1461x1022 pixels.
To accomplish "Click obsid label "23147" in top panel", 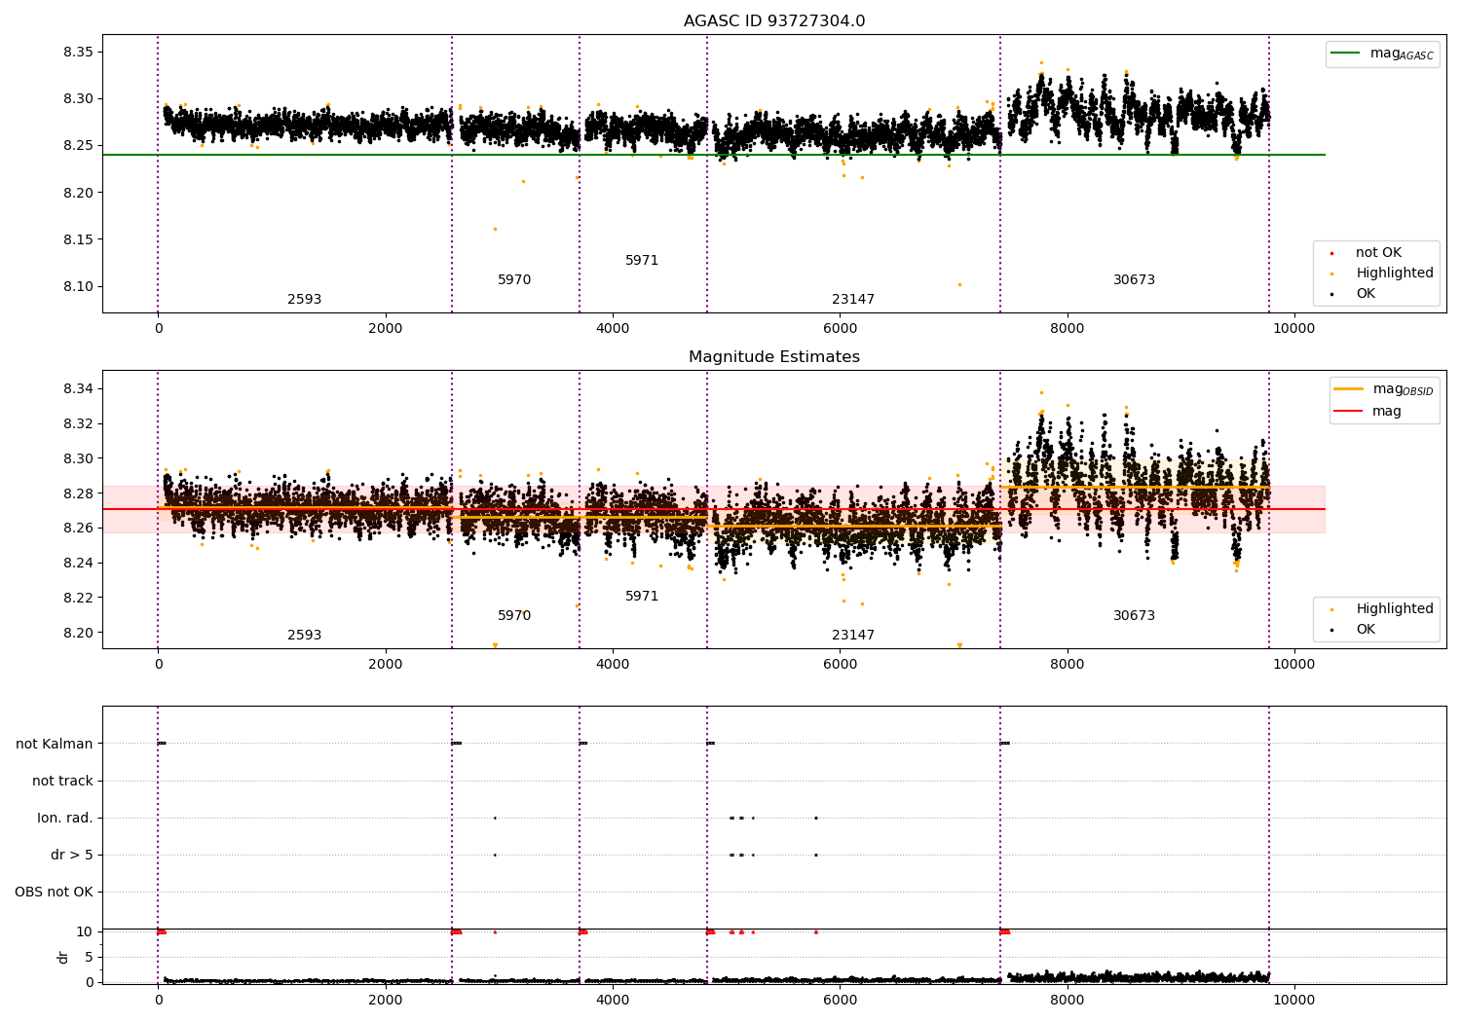I will pos(853,300).
